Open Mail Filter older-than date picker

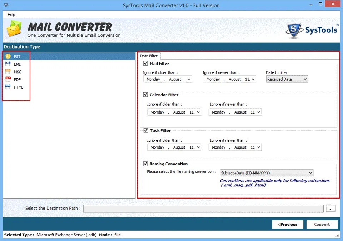tap(189, 79)
